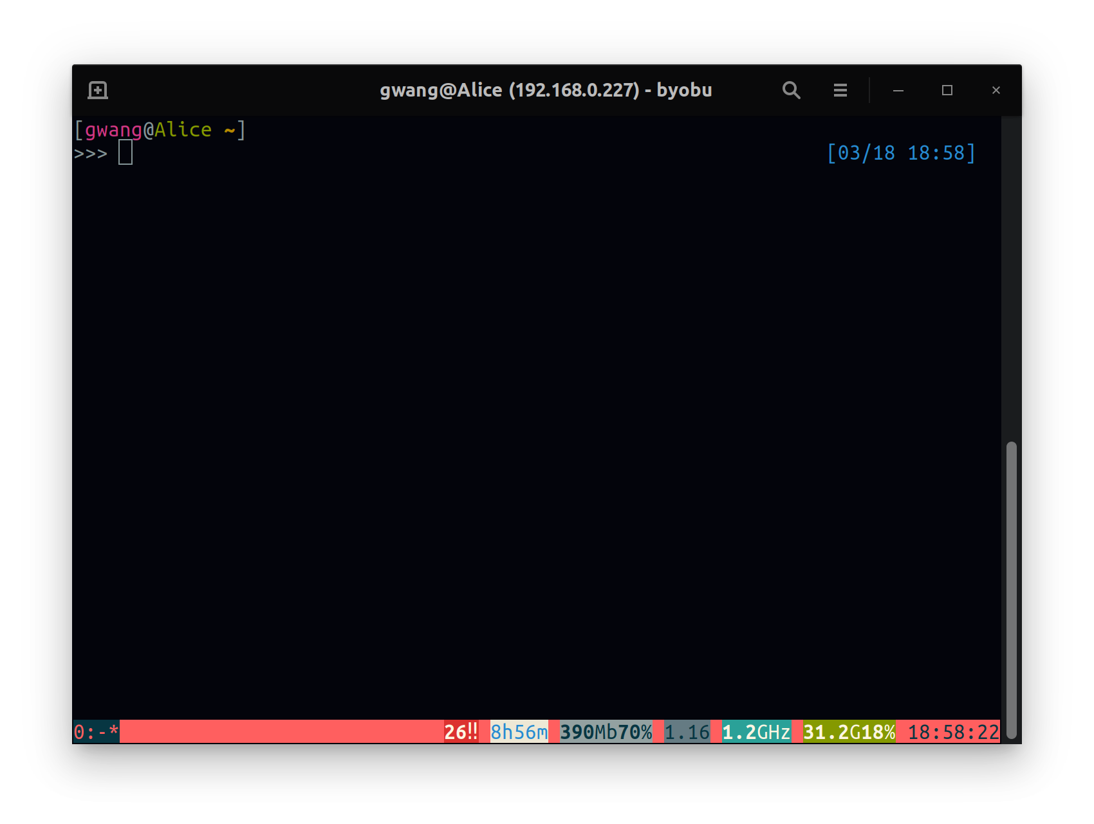This screenshot has width=1094, height=824.
Task: Minimize the byobu terminal window
Action: [x=898, y=90]
